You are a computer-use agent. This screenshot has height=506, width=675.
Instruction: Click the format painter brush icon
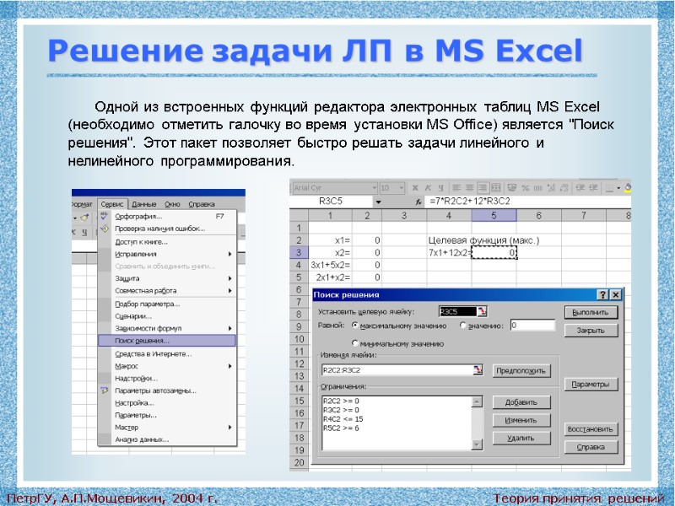(x=85, y=218)
